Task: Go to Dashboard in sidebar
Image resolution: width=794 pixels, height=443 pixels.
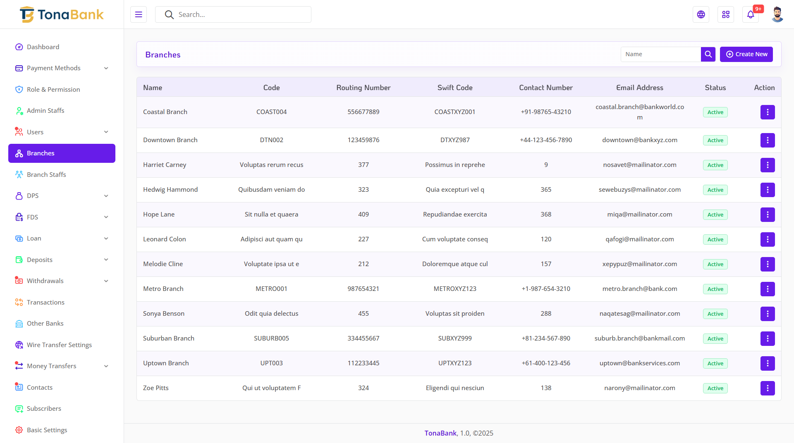Action: point(43,47)
